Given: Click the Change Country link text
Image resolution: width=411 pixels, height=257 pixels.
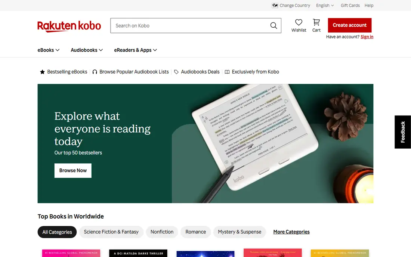Looking at the screenshot, I should 295,6.
